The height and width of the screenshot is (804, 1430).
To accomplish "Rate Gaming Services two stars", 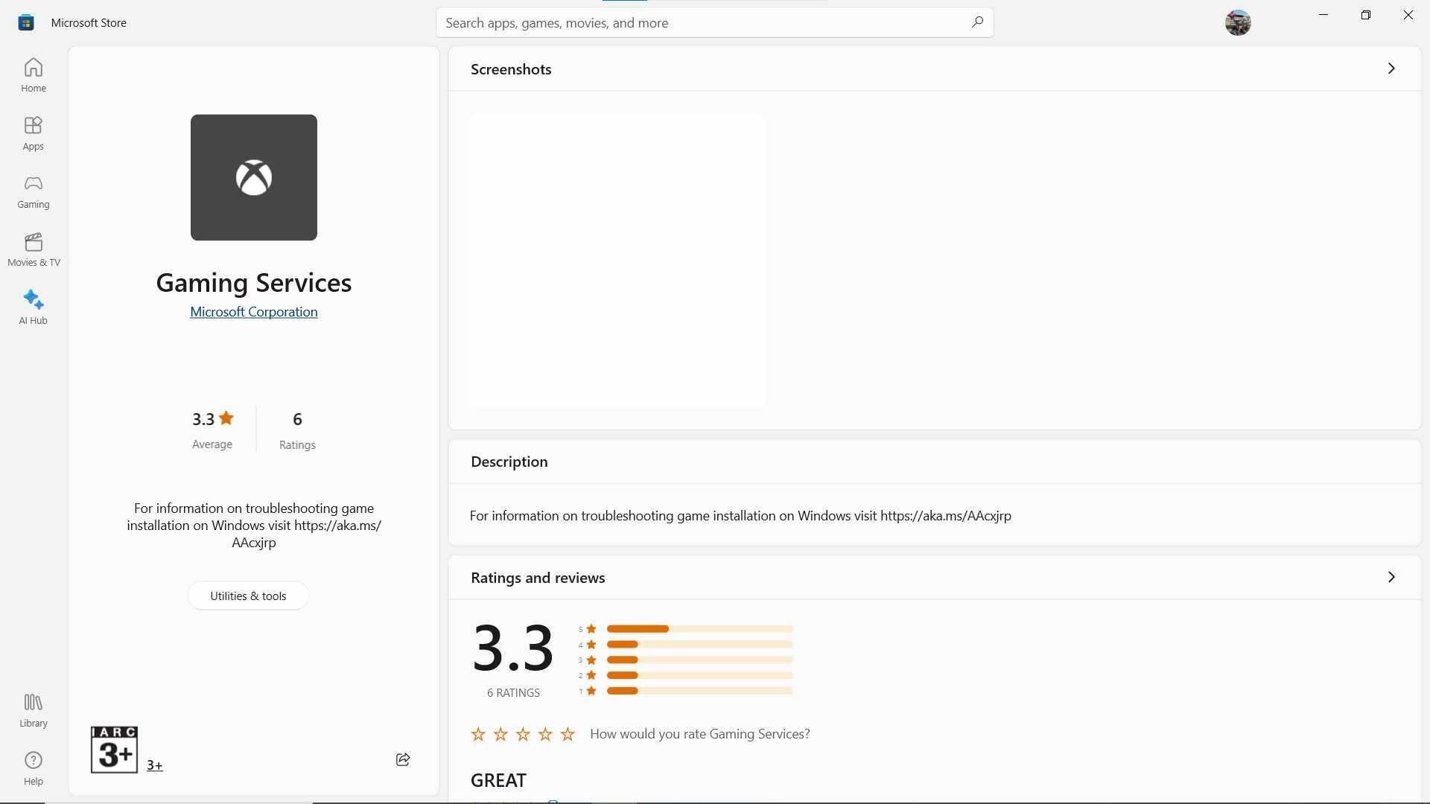I will (x=500, y=734).
